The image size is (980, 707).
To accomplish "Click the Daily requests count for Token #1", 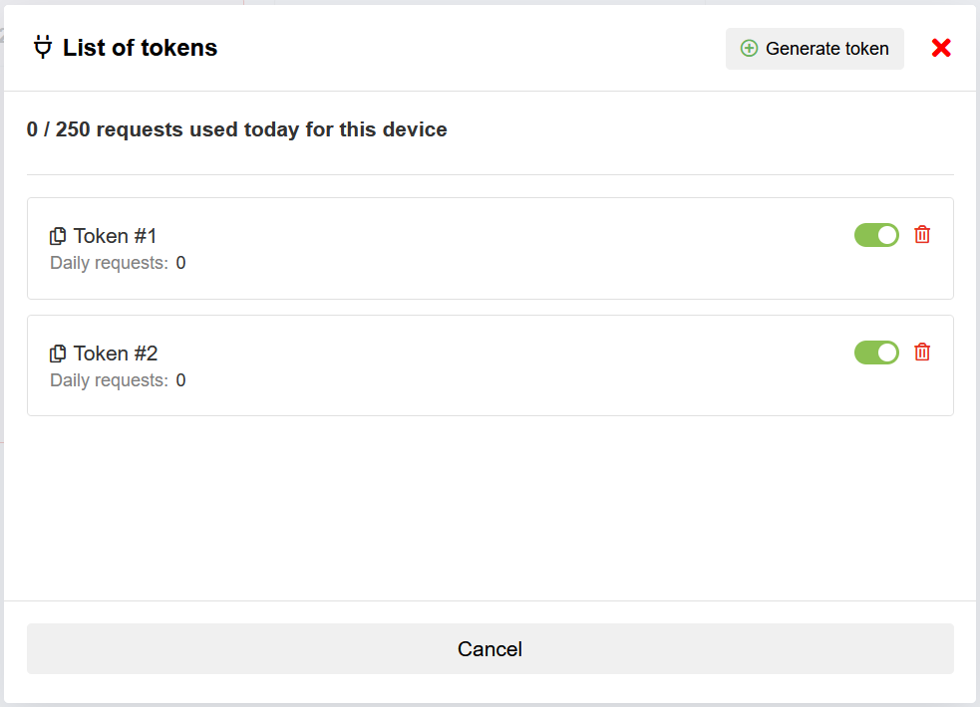I will (x=181, y=264).
